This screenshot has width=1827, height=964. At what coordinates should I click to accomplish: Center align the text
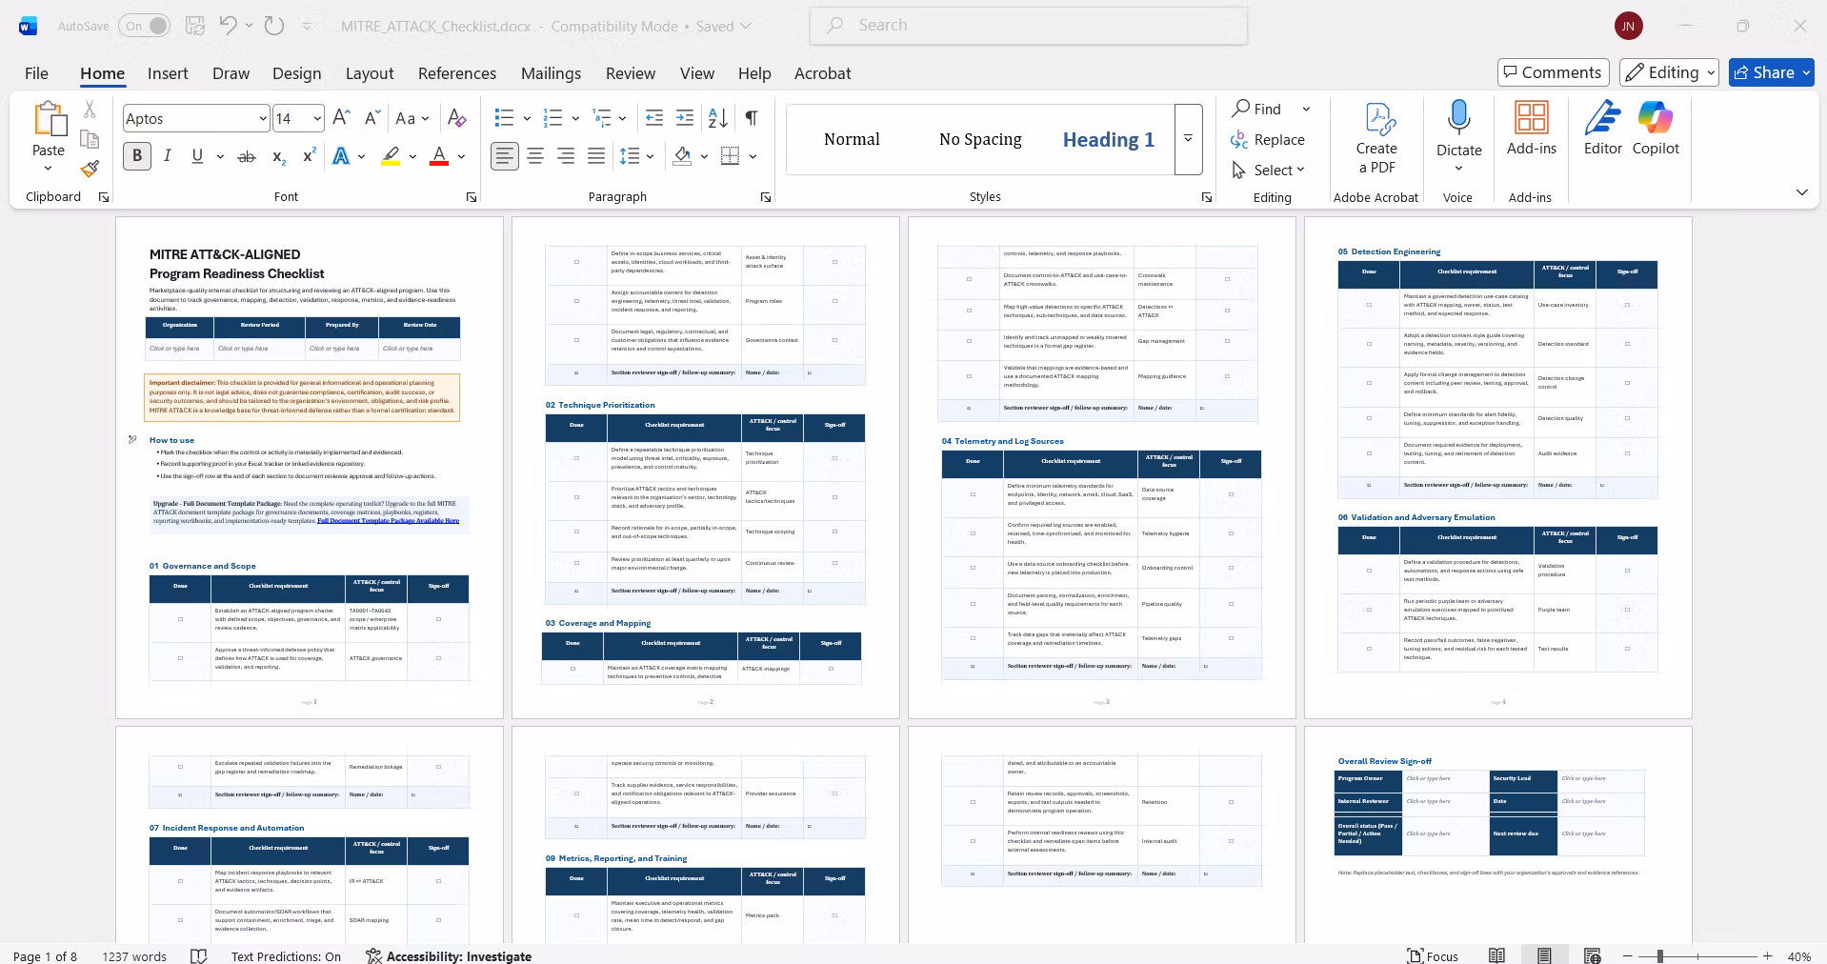point(535,156)
